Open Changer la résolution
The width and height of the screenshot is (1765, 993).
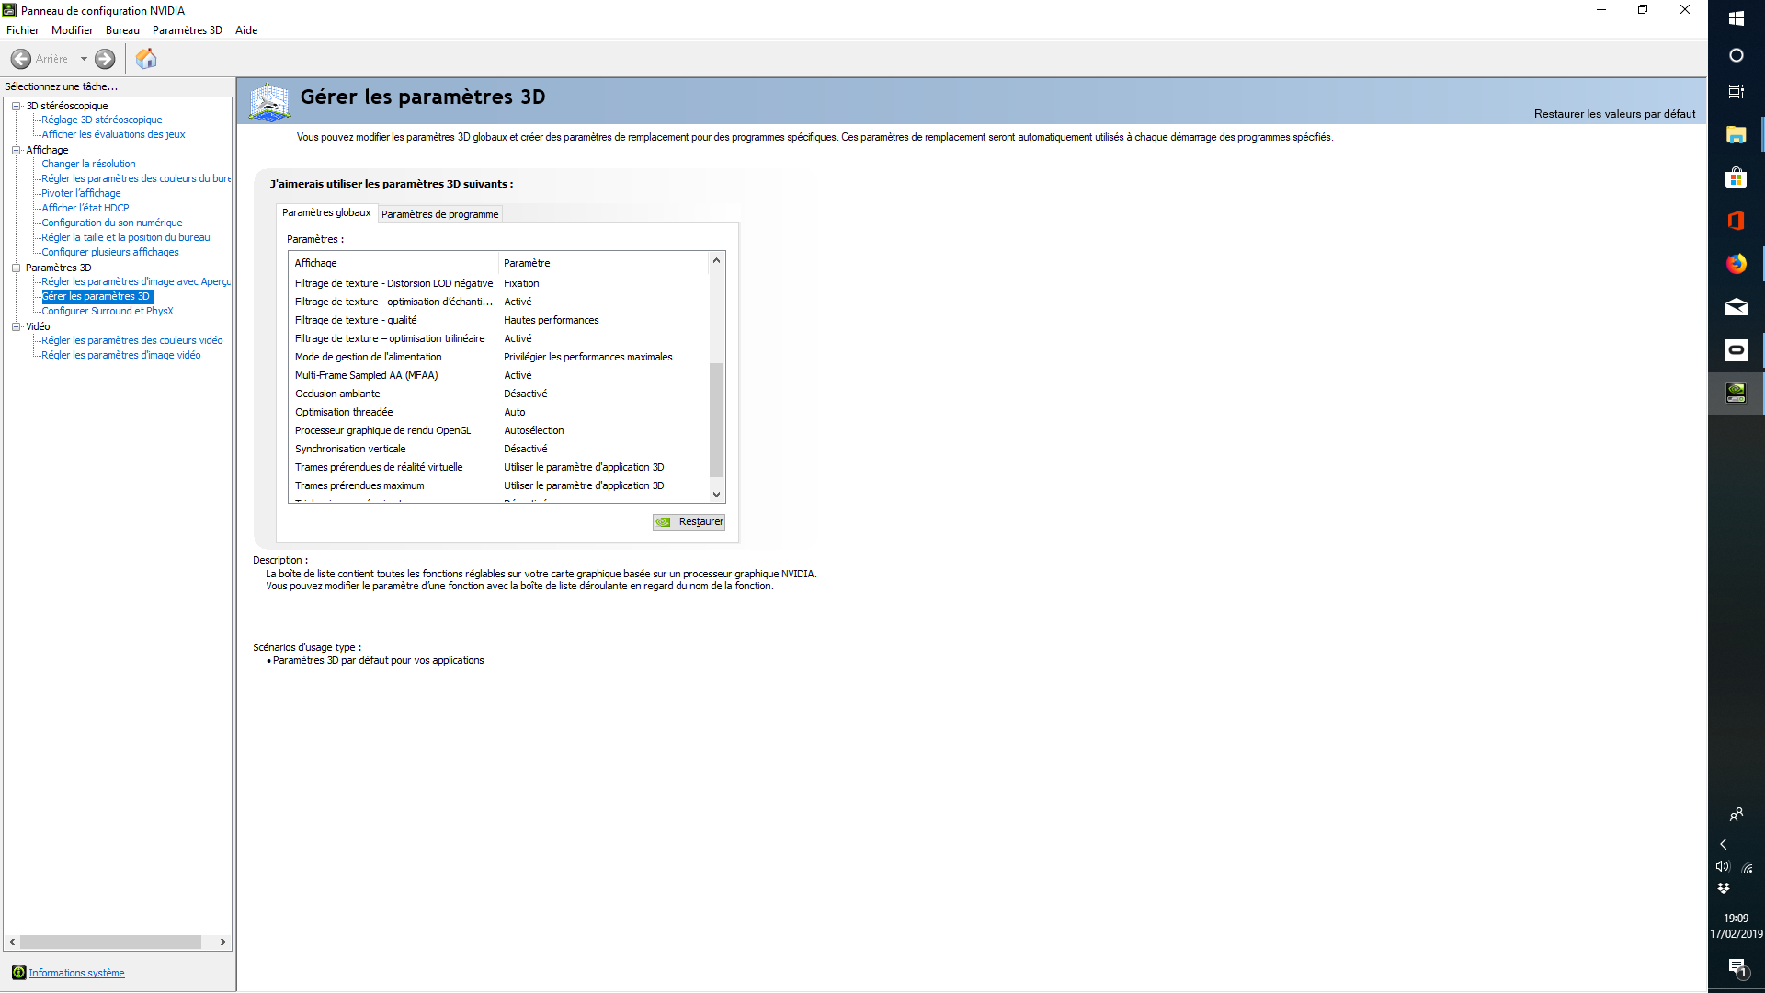pos(88,164)
